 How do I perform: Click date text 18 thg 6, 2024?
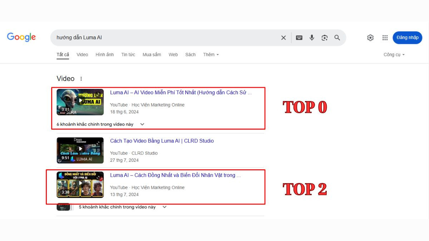(124, 112)
